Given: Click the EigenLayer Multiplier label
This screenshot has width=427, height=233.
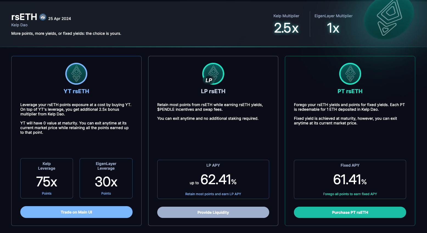Looking at the screenshot, I should coord(333,16).
